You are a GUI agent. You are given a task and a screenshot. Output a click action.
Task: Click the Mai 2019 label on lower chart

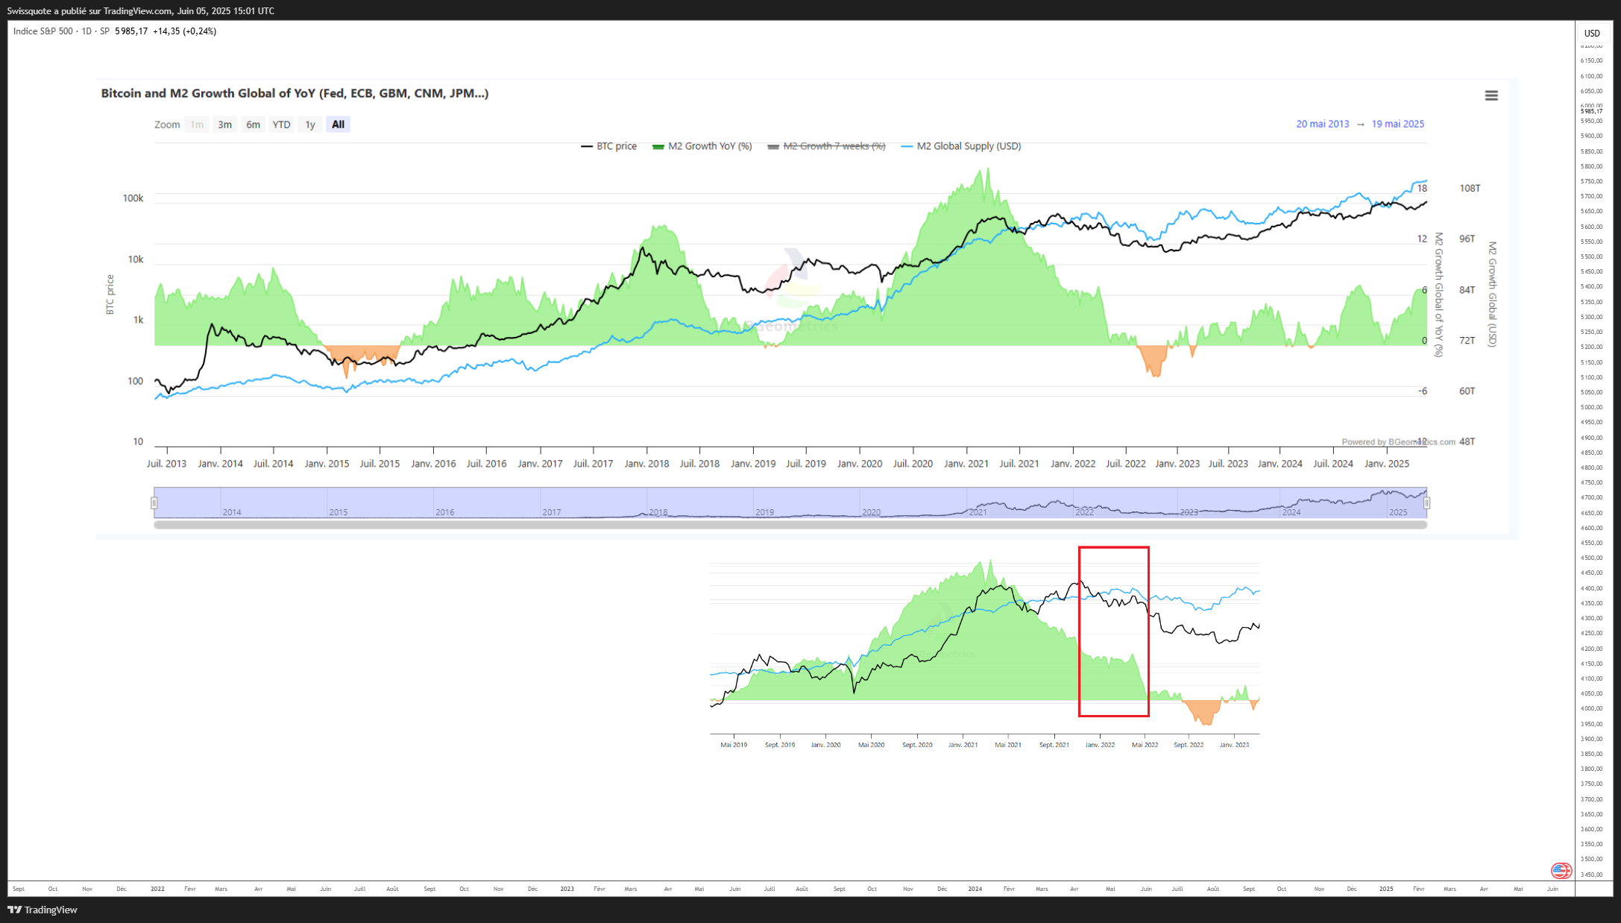coord(734,745)
